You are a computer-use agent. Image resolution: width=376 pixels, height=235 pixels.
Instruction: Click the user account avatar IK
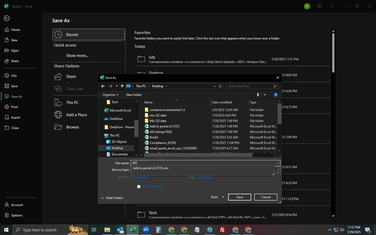[x=307, y=6]
